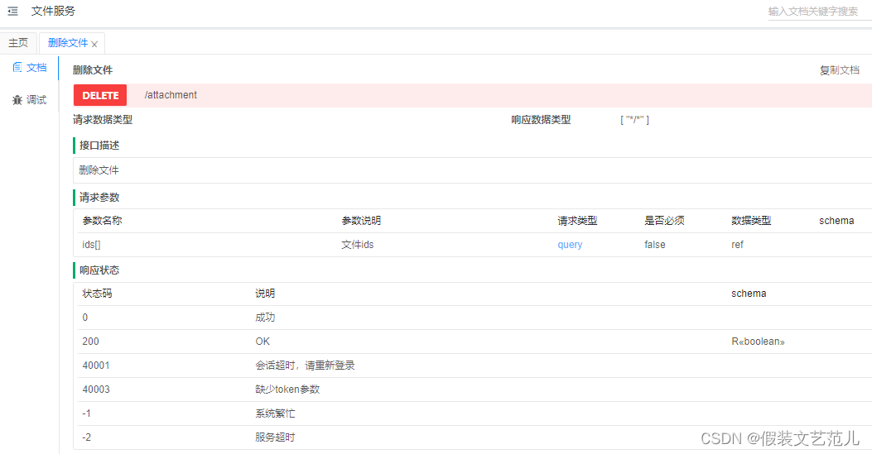Click the 系统繁忙 description
This screenshot has height=454, width=872.
click(275, 413)
